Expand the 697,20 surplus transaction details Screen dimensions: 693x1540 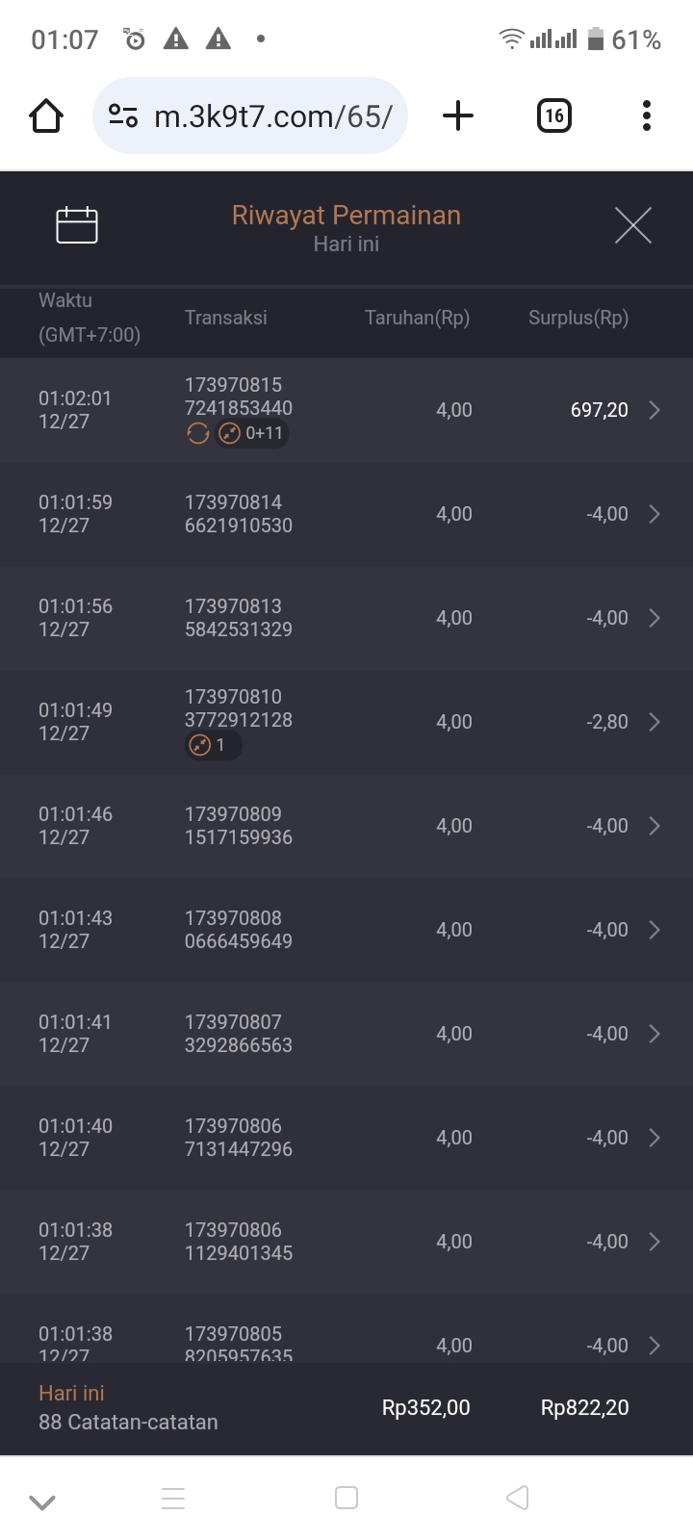click(x=654, y=410)
